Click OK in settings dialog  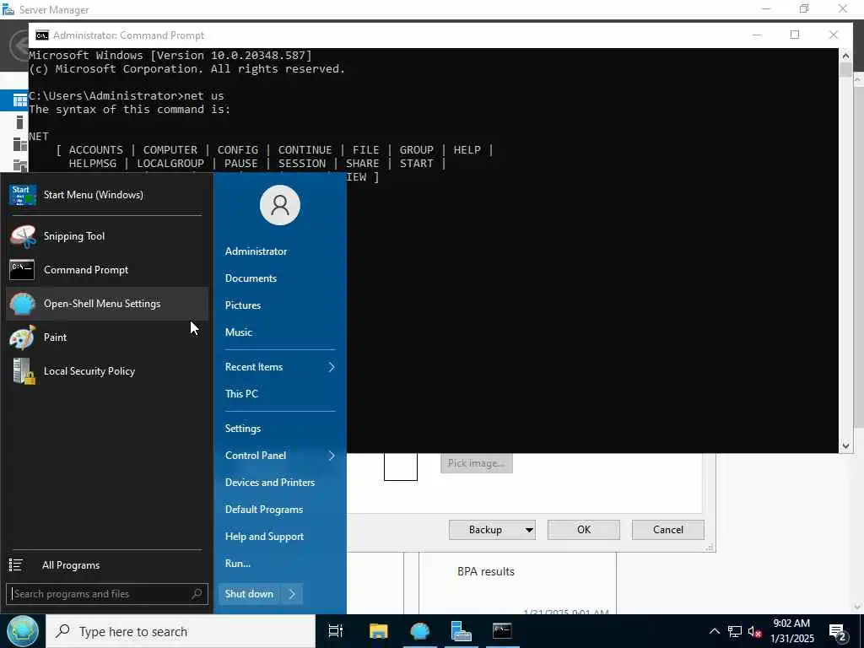point(584,530)
